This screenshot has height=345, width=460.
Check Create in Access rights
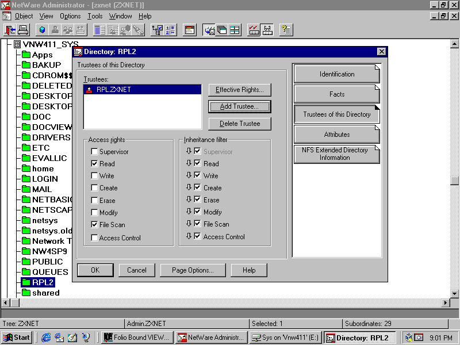pos(94,188)
